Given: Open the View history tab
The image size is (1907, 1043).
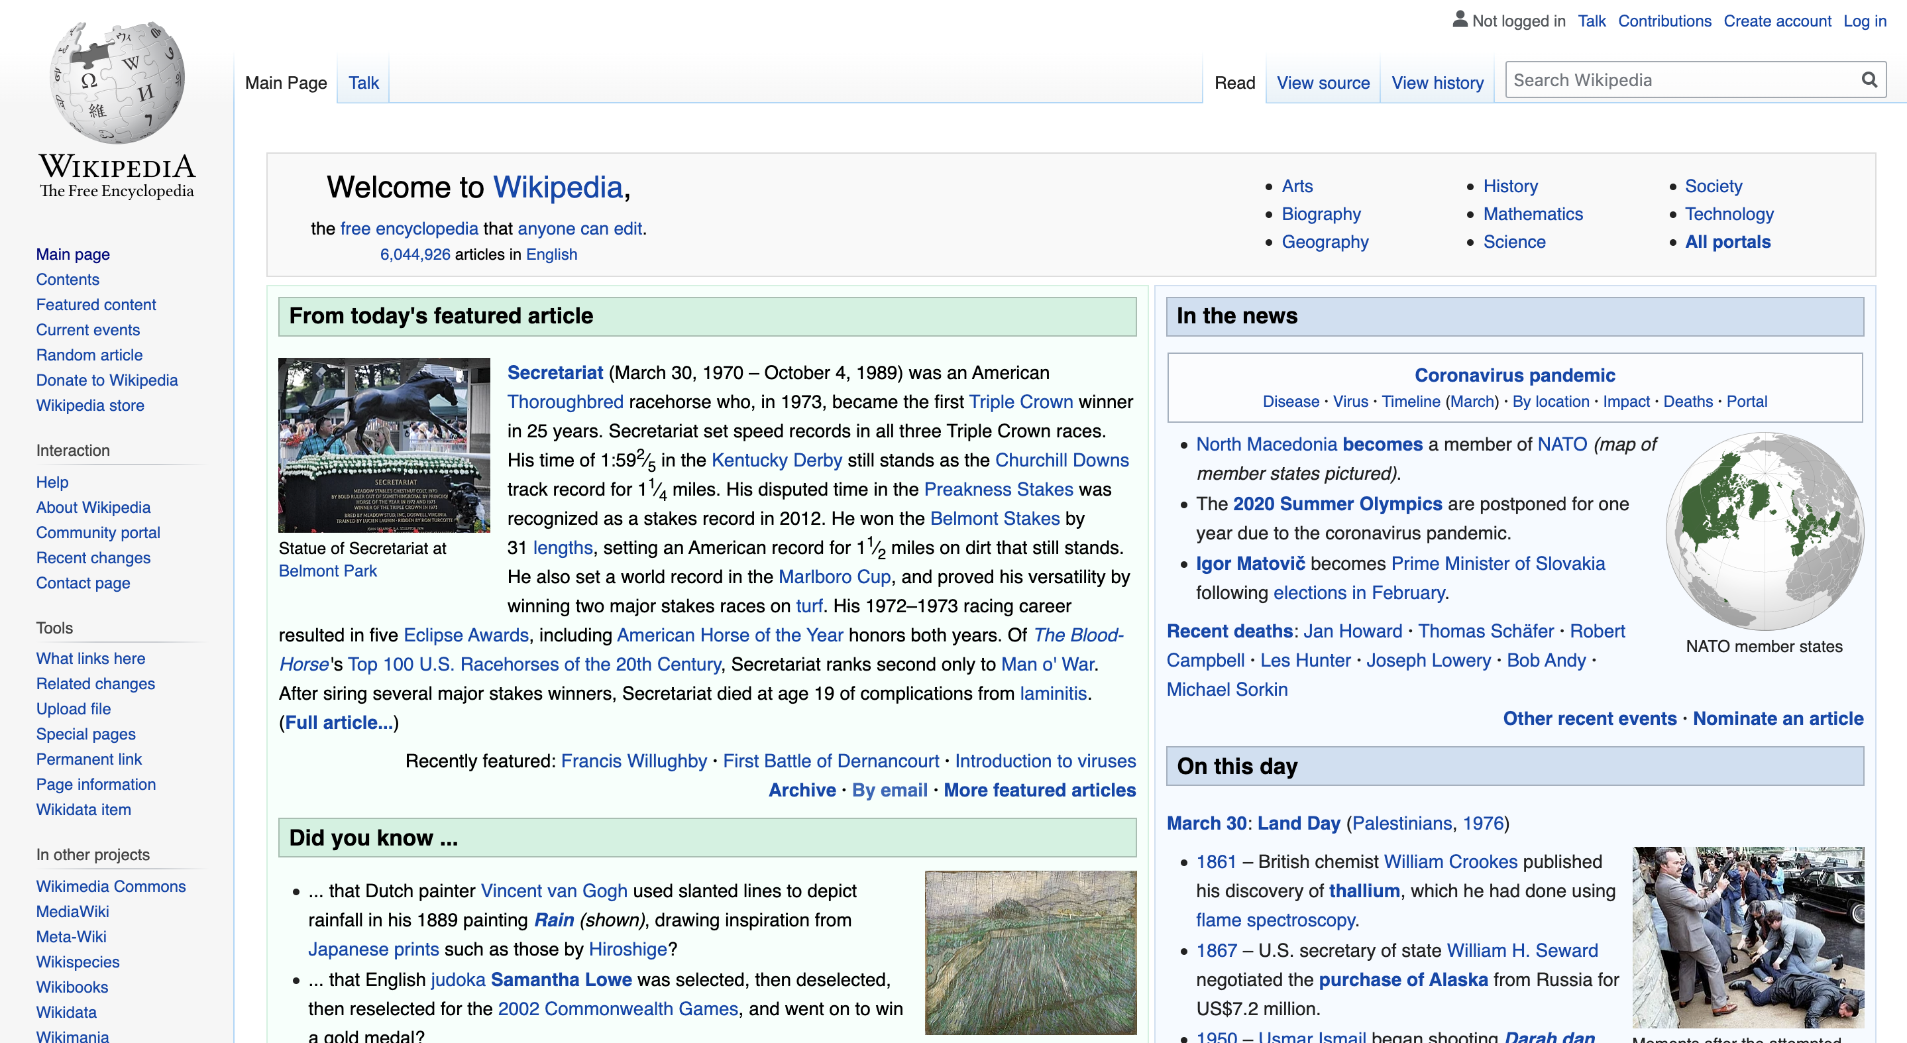Looking at the screenshot, I should pyautogui.click(x=1437, y=83).
